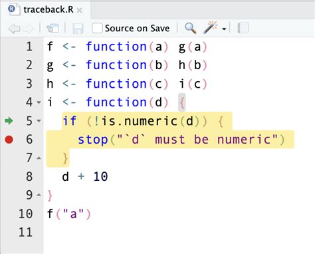Click fold end marker on line 7
Screen dimensions: 315x254
coord(39,158)
